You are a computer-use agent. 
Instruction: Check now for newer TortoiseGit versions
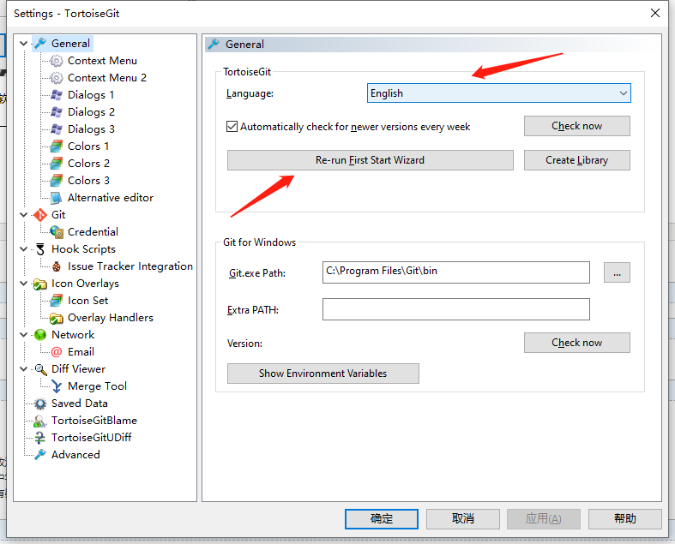(x=577, y=126)
